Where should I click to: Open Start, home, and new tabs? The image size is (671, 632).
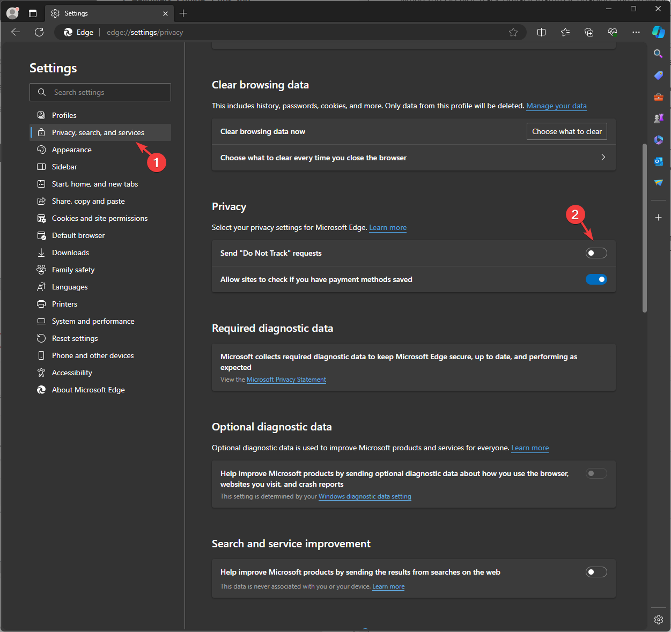(100, 184)
